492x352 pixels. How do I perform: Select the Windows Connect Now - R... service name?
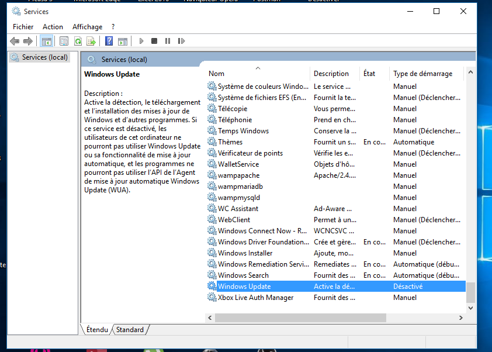tap(262, 231)
